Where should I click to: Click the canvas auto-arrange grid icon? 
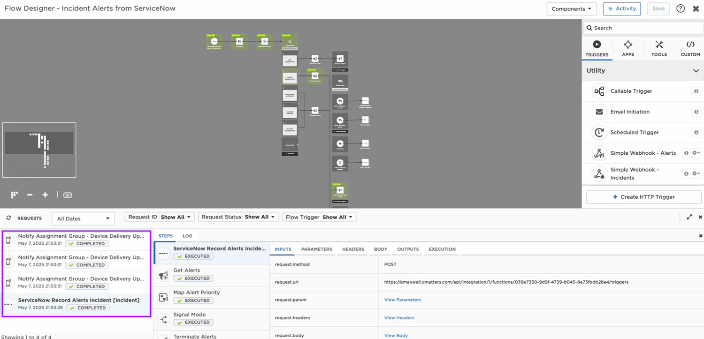[x=15, y=195]
